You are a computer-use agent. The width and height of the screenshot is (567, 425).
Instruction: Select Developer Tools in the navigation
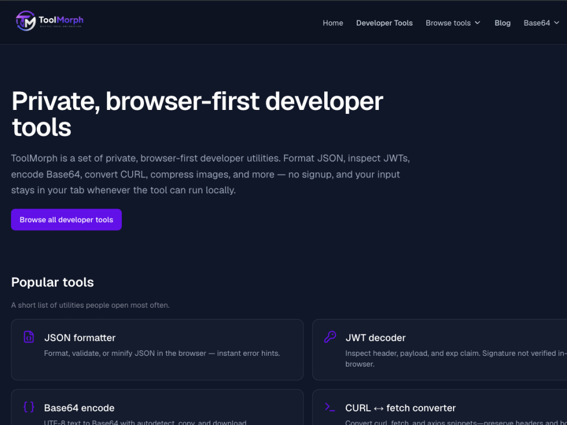click(x=384, y=23)
